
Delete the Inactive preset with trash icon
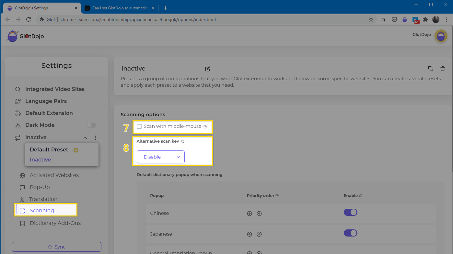443,69
